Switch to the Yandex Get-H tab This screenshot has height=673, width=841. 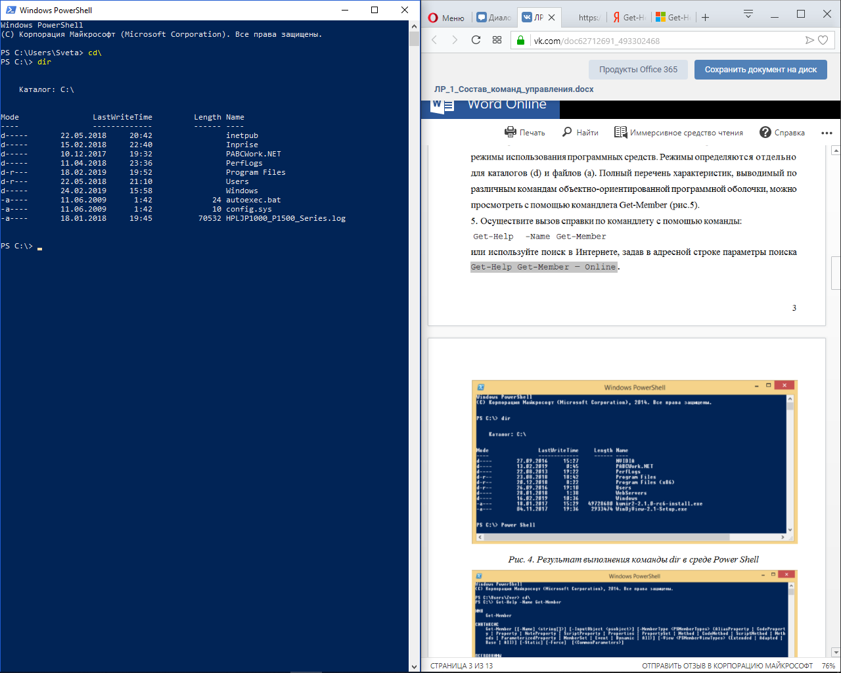coord(629,18)
